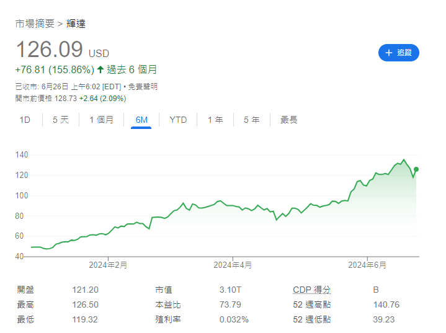Viewport: 446px width, 333px height.
Task: Click the 2024年4月 axis label
Action: click(233, 265)
